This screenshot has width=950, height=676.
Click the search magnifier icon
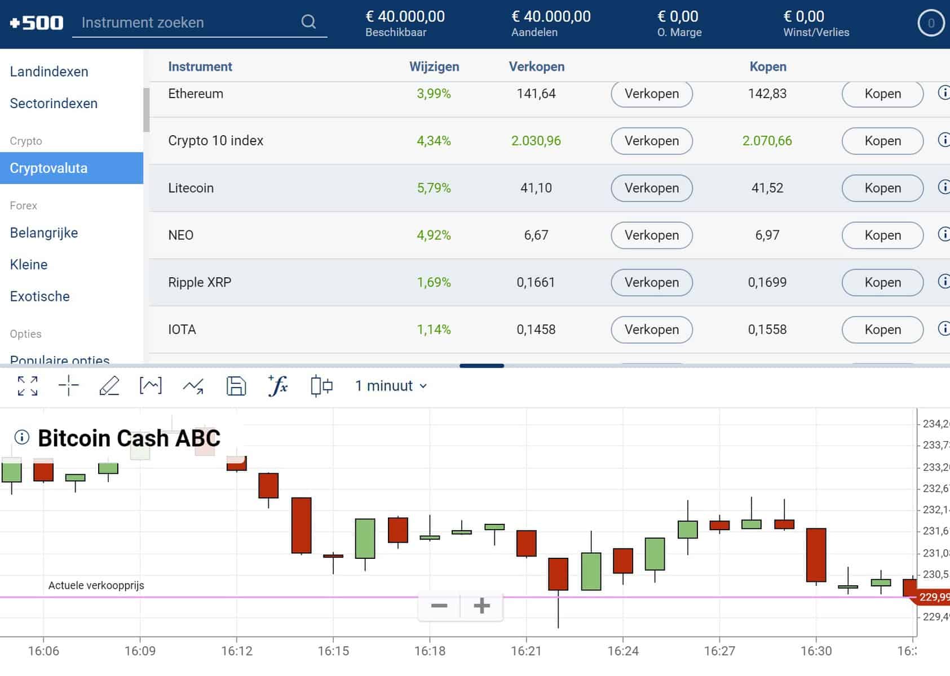(x=308, y=22)
